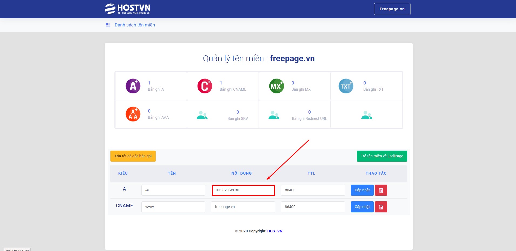Focus the name field containing @
Viewport: 516px width, 251px height.
[173, 190]
